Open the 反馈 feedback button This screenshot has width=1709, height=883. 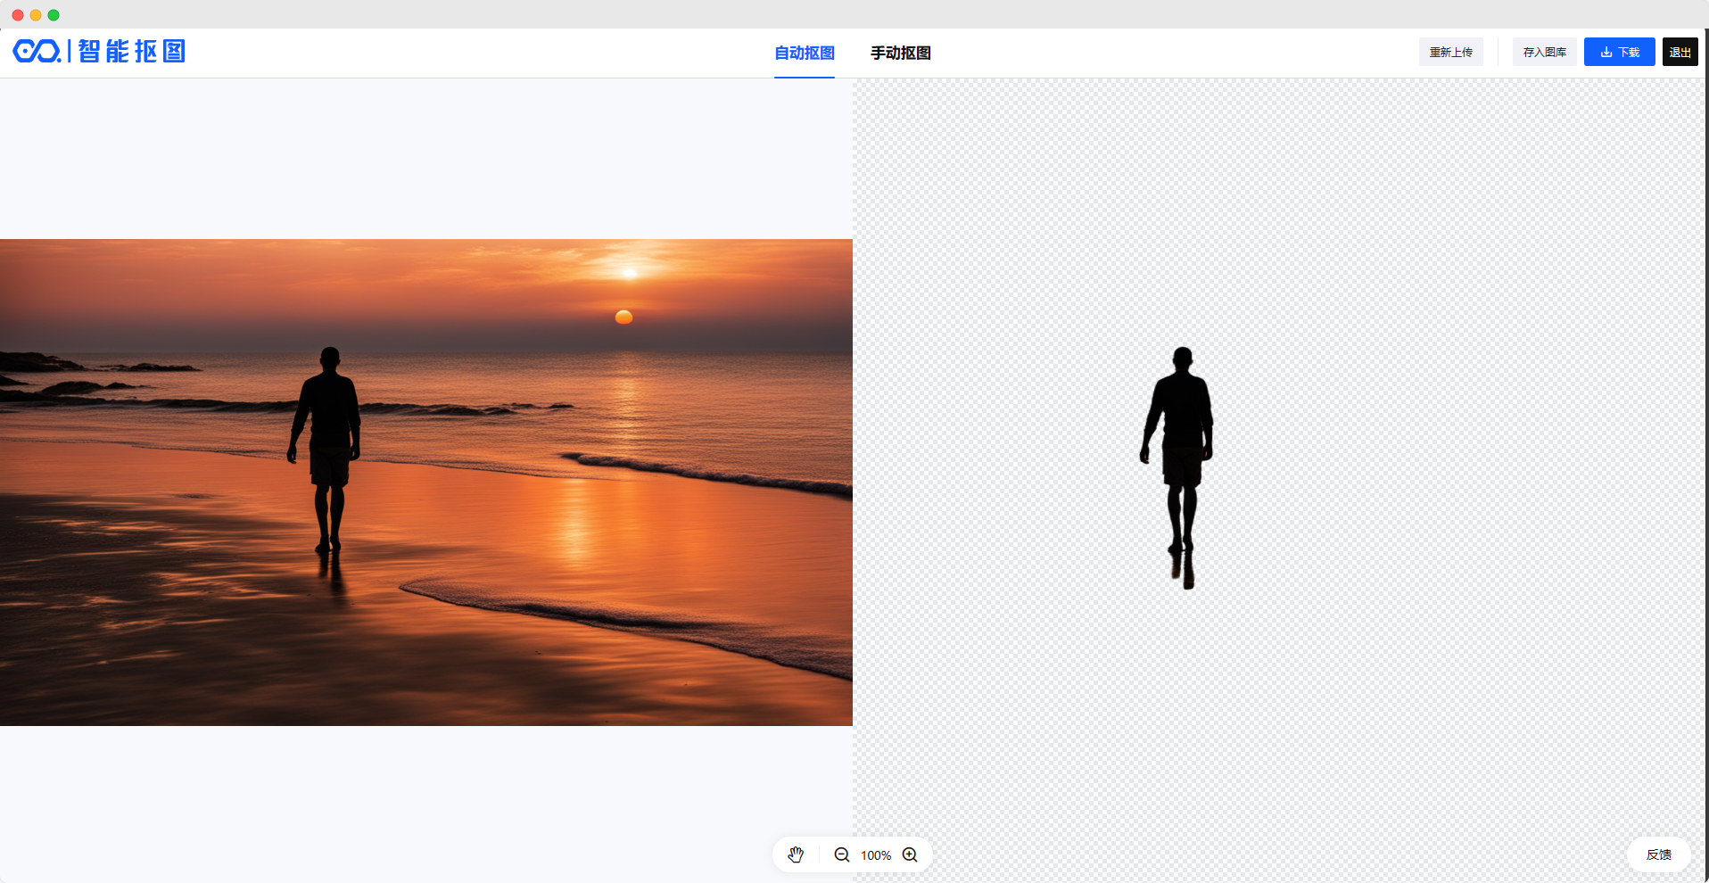pos(1659,854)
